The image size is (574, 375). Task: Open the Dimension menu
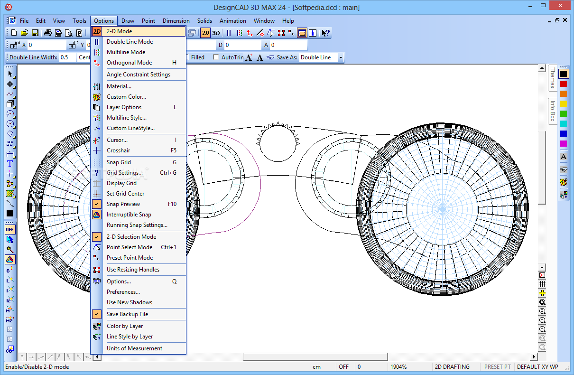pos(176,21)
